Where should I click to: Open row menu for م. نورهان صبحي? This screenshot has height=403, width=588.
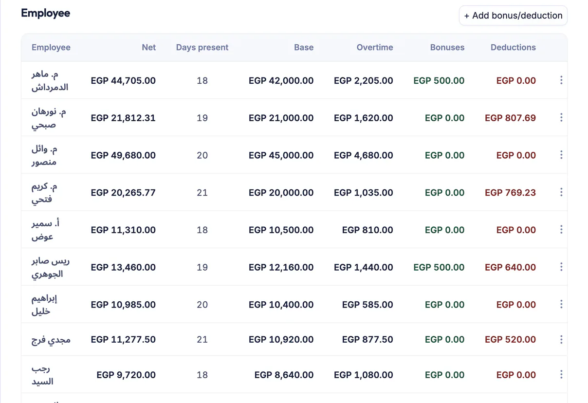tap(561, 118)
